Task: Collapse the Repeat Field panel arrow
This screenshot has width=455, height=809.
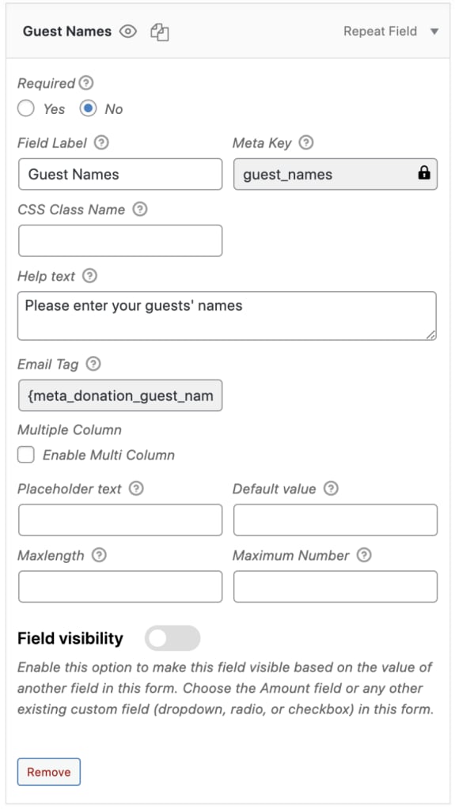Action: 434,32
